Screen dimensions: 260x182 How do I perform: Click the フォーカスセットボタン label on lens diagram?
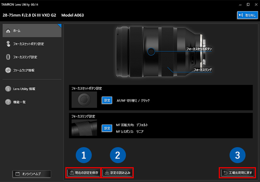tap(199, 49)
